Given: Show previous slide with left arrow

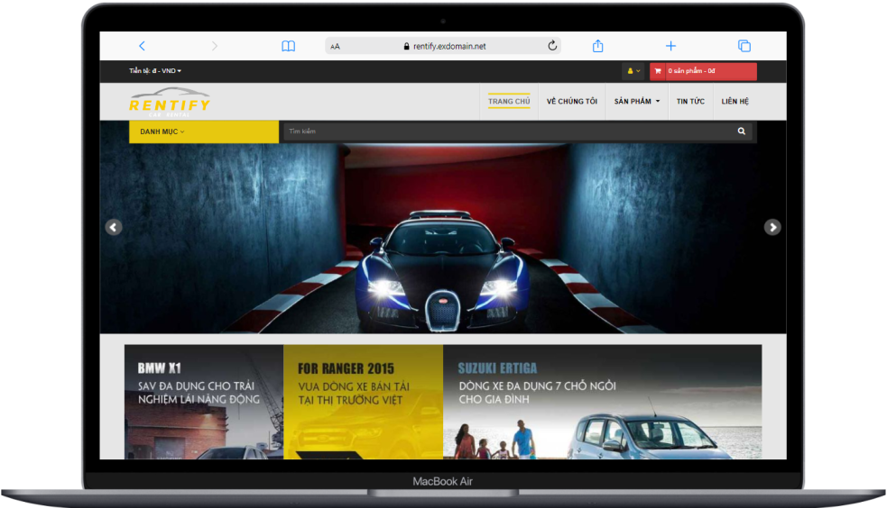Looking at the screenshot, I should click(x=114, y=227).
